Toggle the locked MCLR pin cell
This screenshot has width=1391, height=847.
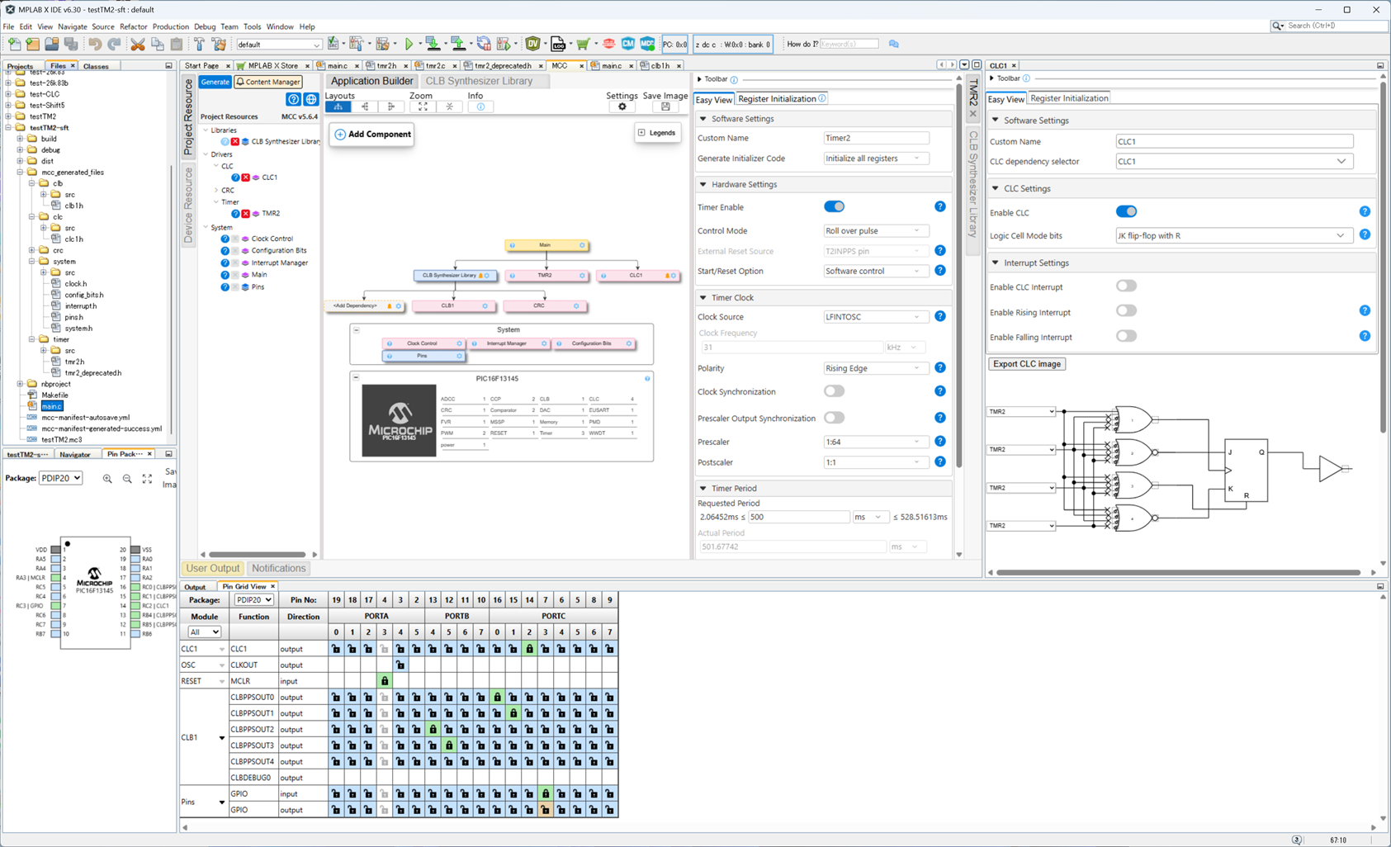click(384, 681)
